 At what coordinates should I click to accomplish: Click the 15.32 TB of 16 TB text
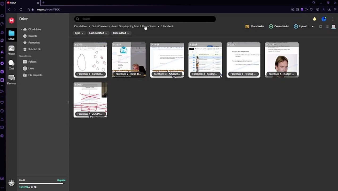28,187
